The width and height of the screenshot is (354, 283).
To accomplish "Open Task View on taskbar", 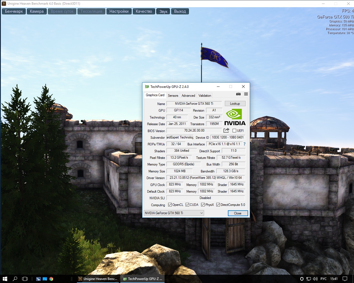I will tap(25, 279).
